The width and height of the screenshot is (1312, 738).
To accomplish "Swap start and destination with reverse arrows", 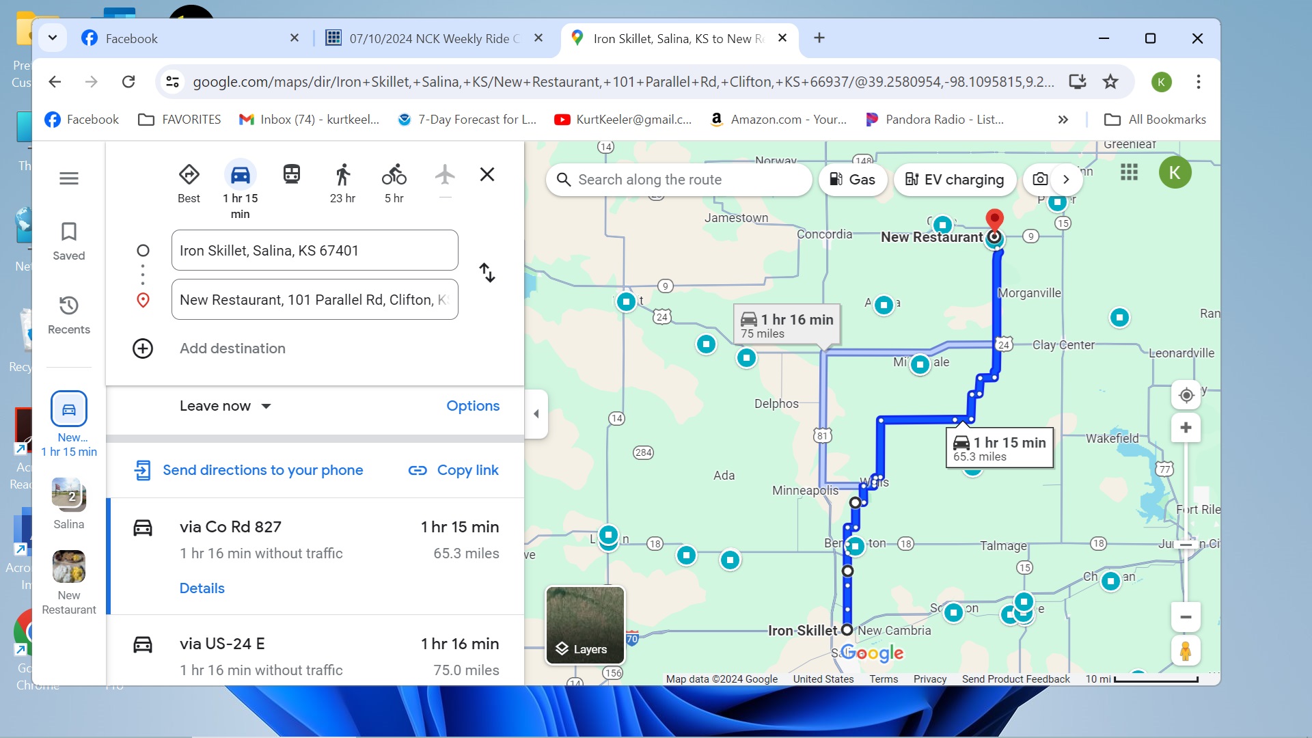I will (x=487, y=273).
